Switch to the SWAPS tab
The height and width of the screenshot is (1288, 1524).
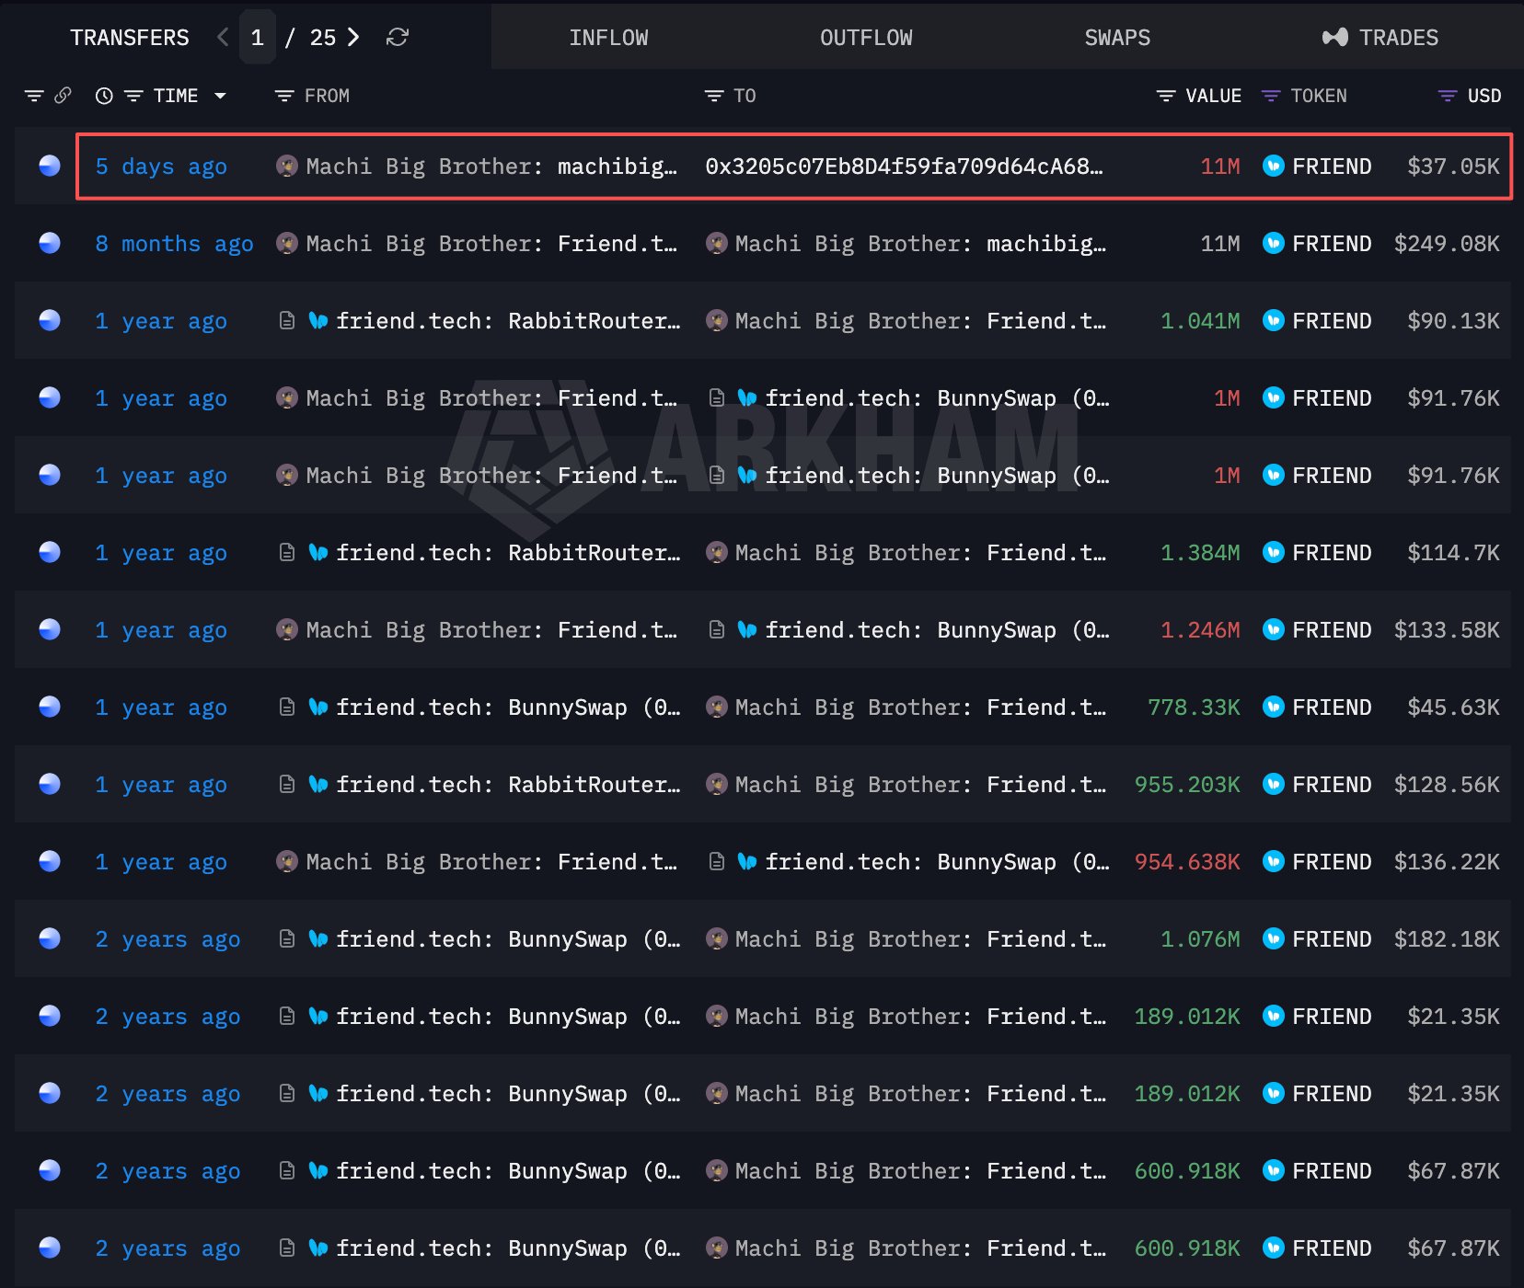[1117, 38]
